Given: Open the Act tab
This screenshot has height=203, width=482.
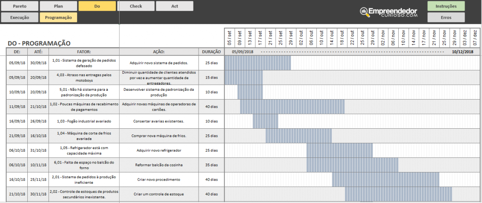Looking at the screenshot, I should [x=175, y=6].
